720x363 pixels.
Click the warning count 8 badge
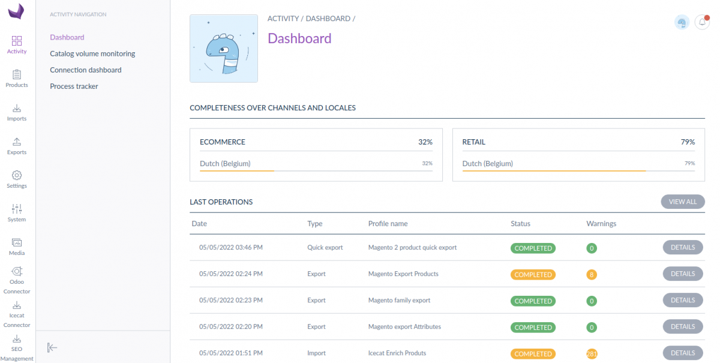click(592, 275)
